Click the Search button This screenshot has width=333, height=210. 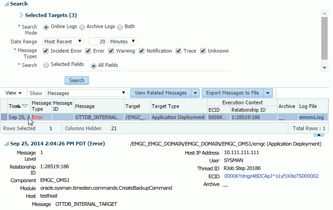[77, 80]
